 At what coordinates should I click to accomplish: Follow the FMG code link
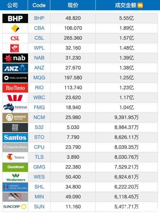39,108
